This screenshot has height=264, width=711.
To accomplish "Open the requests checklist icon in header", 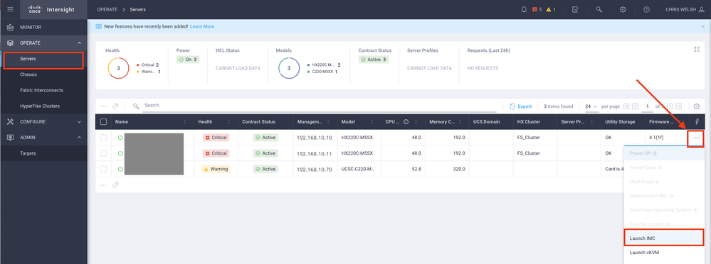I will [575, 9].
